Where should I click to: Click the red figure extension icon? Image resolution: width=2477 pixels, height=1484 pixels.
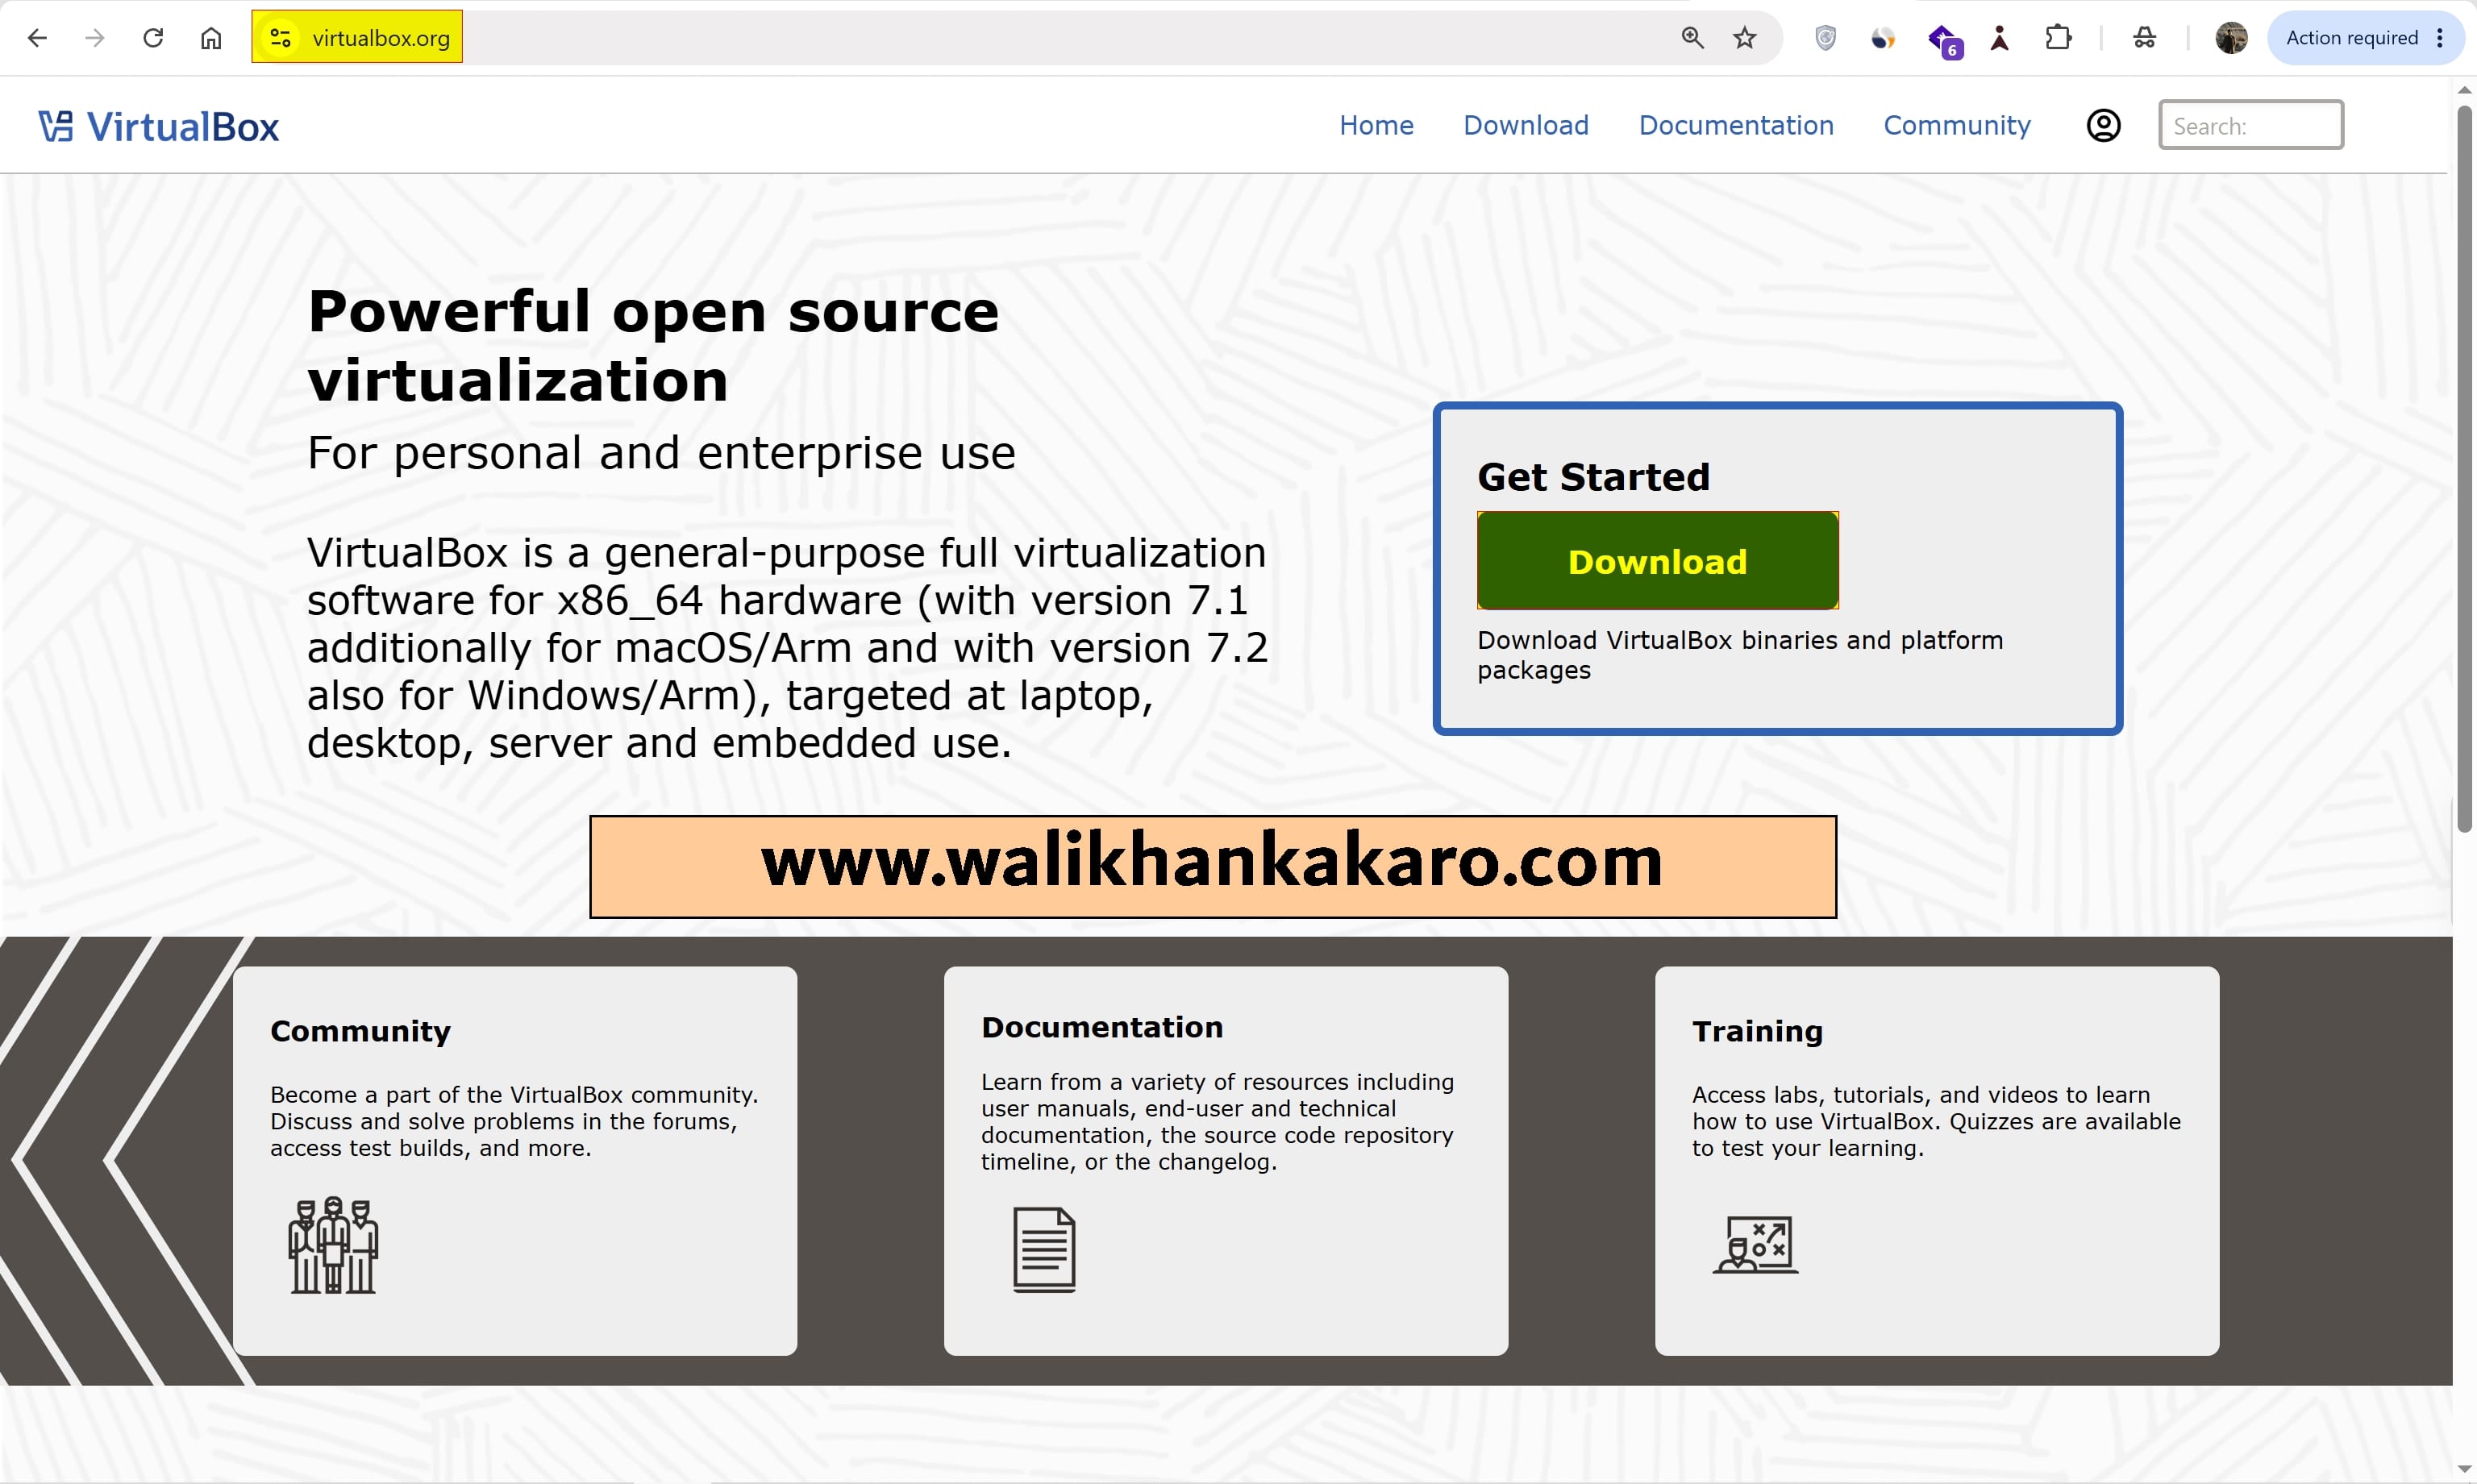click(x=1999, y=38)
